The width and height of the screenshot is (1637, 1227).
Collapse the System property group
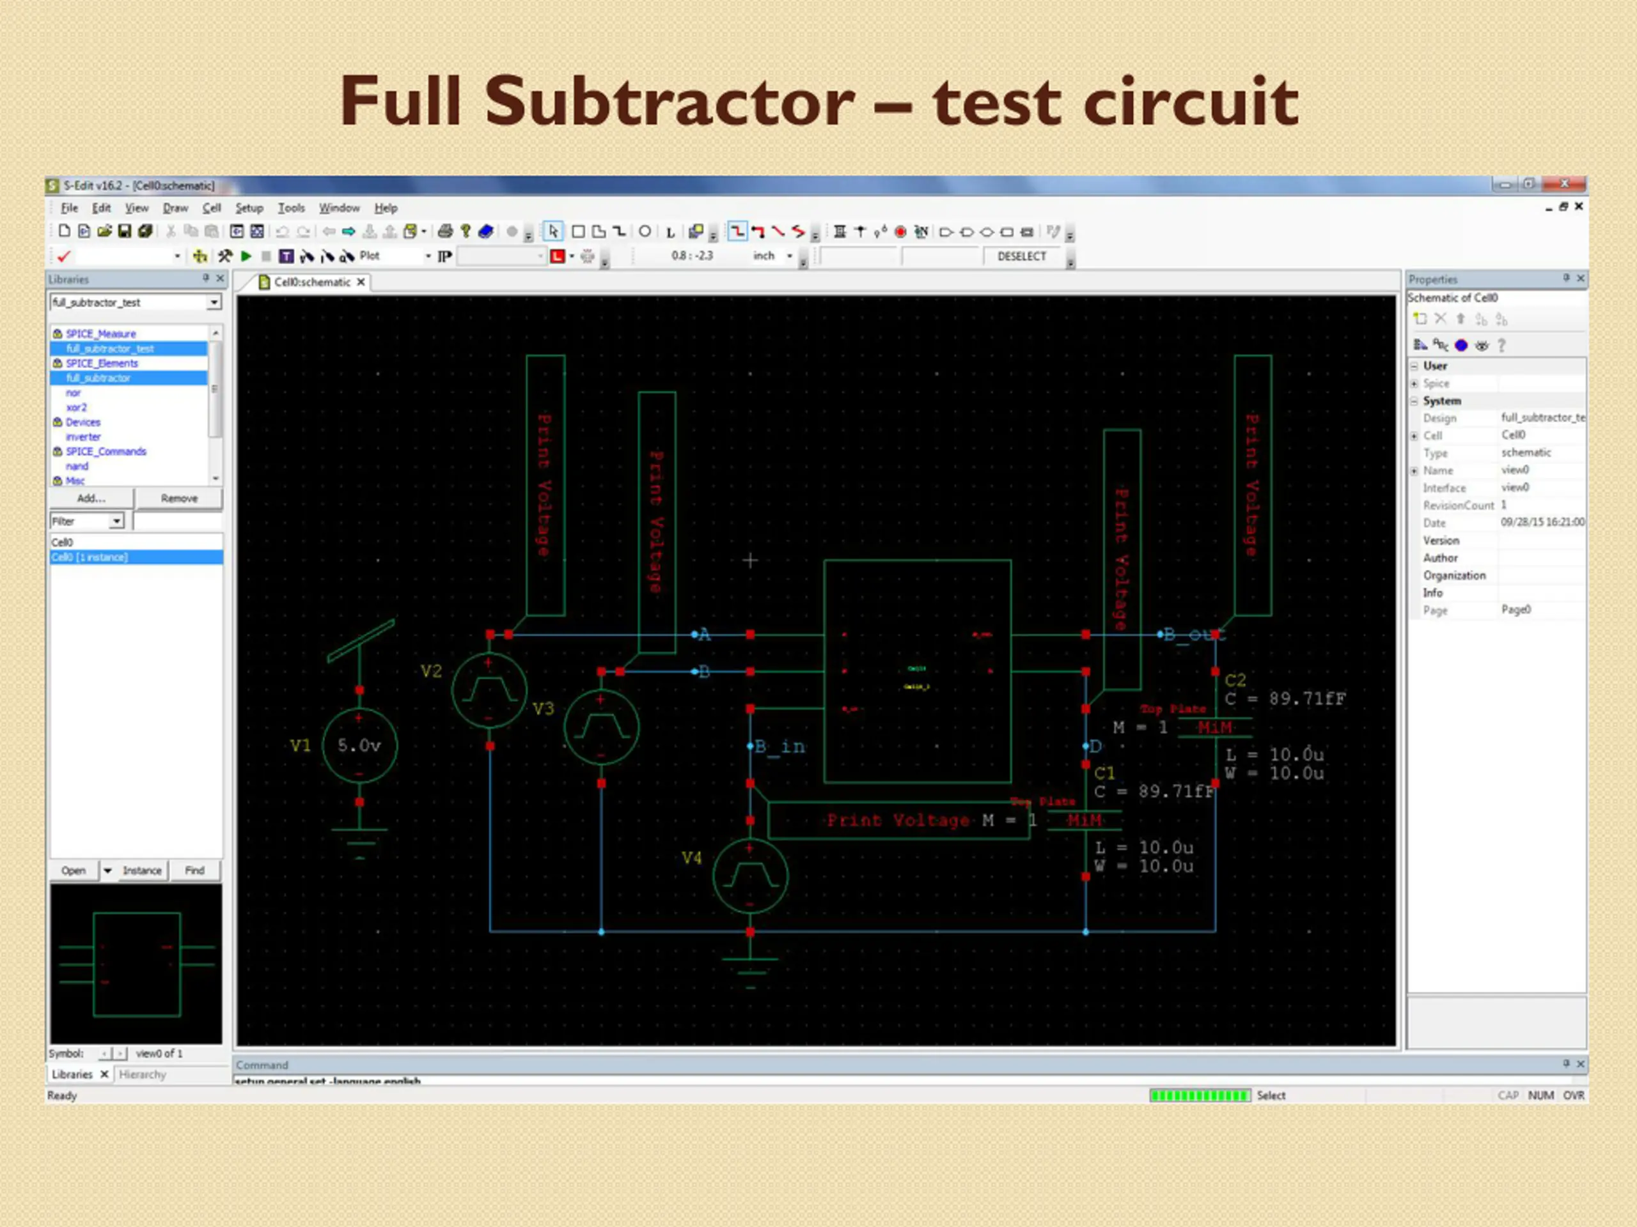1414,401
